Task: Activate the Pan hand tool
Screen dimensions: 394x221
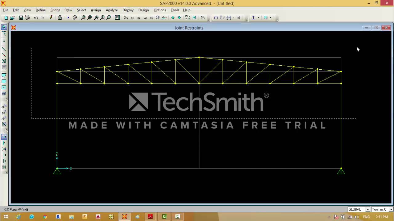Action: coord(117,18)
